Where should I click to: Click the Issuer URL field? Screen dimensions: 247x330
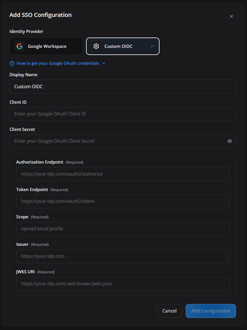click(123, 256)
